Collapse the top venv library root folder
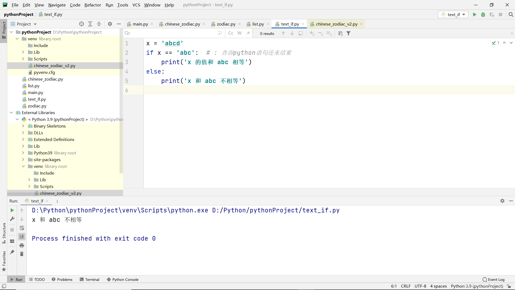The image size is (515, 290). tap(17, 39)
